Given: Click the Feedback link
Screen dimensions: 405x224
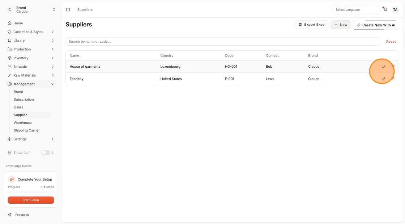Looking at the screenshot, I should [x=22, y=215].
